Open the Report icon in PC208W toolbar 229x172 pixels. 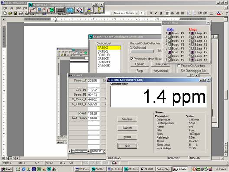(70, 10)
